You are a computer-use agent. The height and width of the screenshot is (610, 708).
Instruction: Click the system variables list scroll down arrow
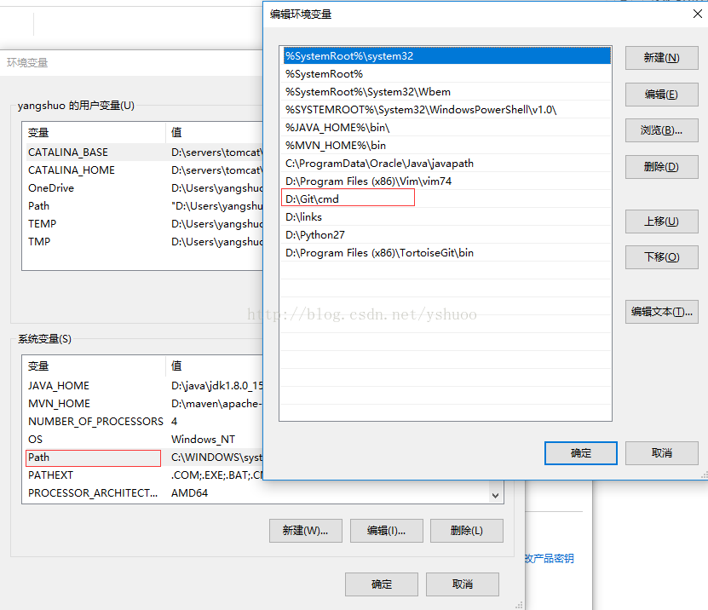coord(495,495)
